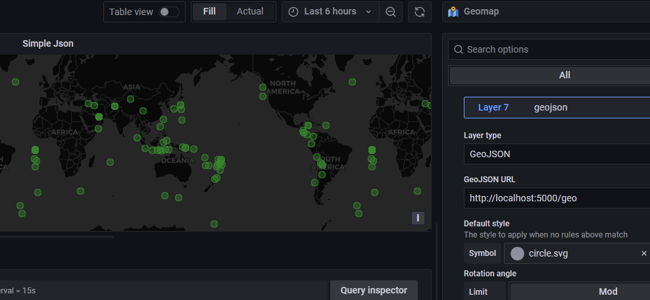Click the NORTH AMERICA map label
Viewport: 650px width, 300px height.
(x=283, y=87)
